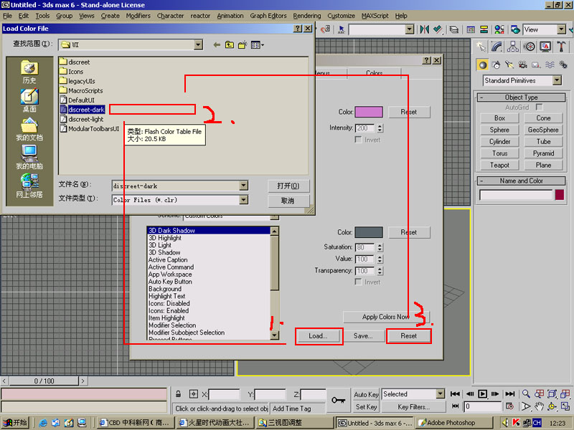574x430 pixels.
Task: Open the View reference coordinate dropdown
Action: point(561,29)
